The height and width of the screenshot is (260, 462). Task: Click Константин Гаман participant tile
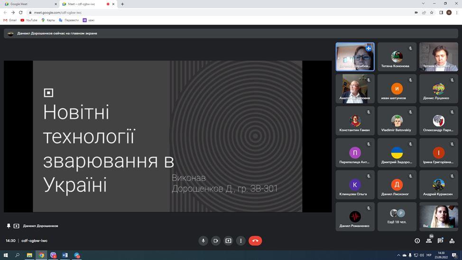[355, 121]
